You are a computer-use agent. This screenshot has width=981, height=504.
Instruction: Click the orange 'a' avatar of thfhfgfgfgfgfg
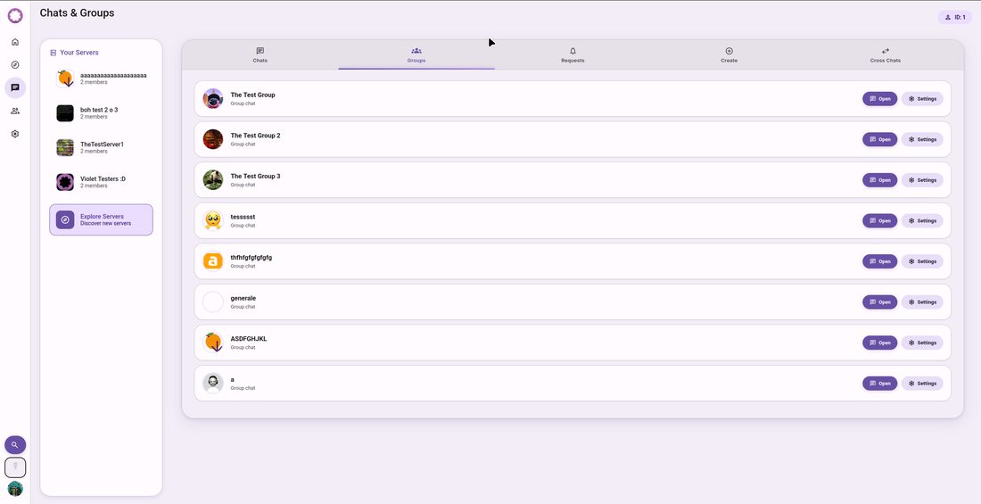213,261
